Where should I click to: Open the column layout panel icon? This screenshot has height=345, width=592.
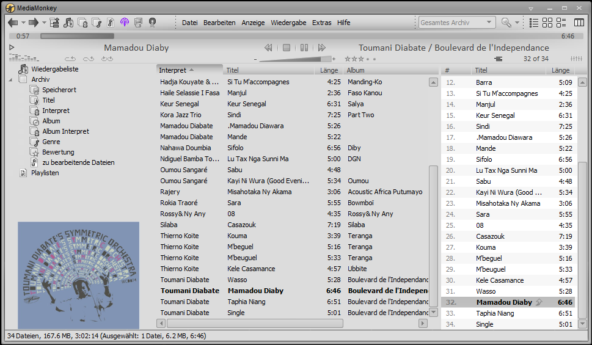pyautogui.click(x=579, y=23)
